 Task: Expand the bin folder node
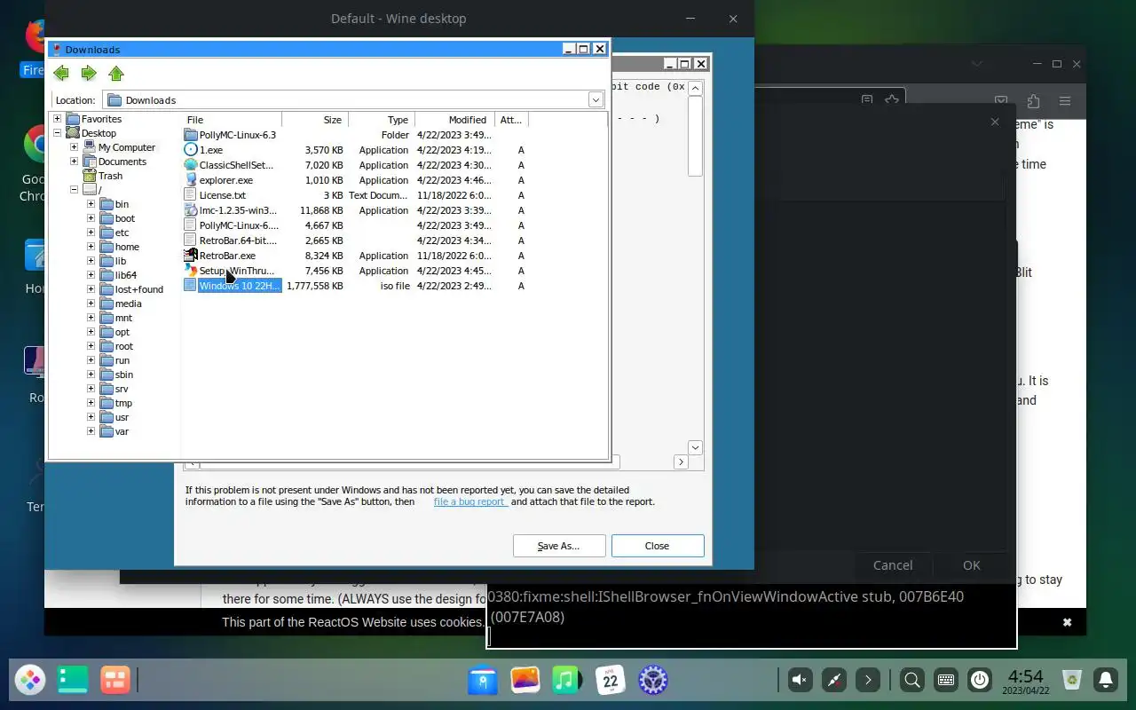91,204
